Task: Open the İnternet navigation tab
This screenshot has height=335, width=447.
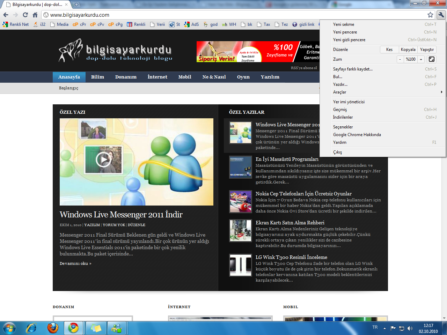Action: click(x=157, y=77)
